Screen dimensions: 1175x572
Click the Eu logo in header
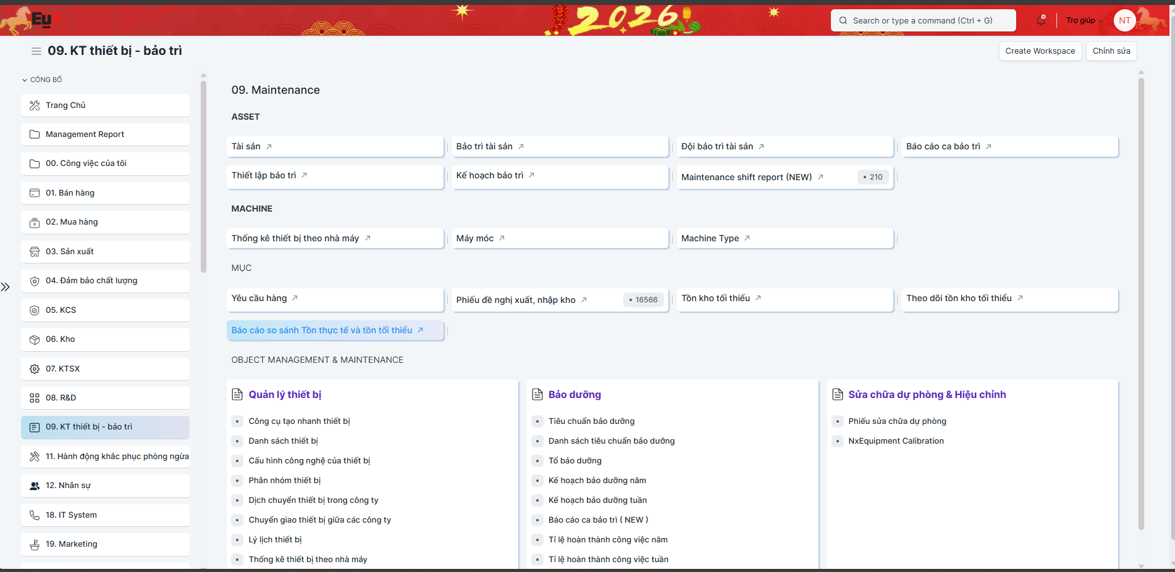(41, 20)
